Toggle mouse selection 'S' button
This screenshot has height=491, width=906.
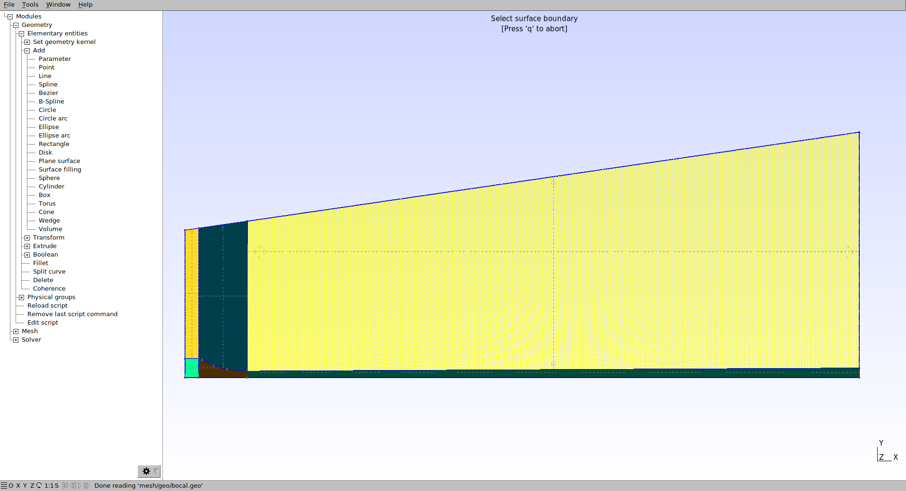(x=57, y=485)
